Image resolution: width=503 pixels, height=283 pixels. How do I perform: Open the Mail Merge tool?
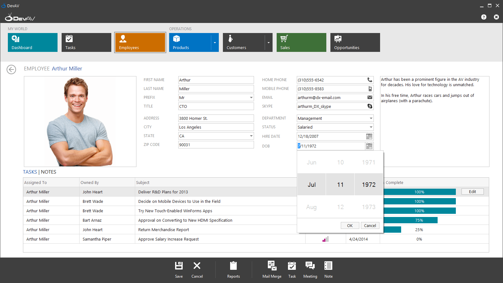point(272,266)
